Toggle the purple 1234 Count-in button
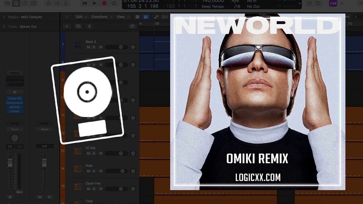The height and width of the screenshot is (204, 363). 333,3
